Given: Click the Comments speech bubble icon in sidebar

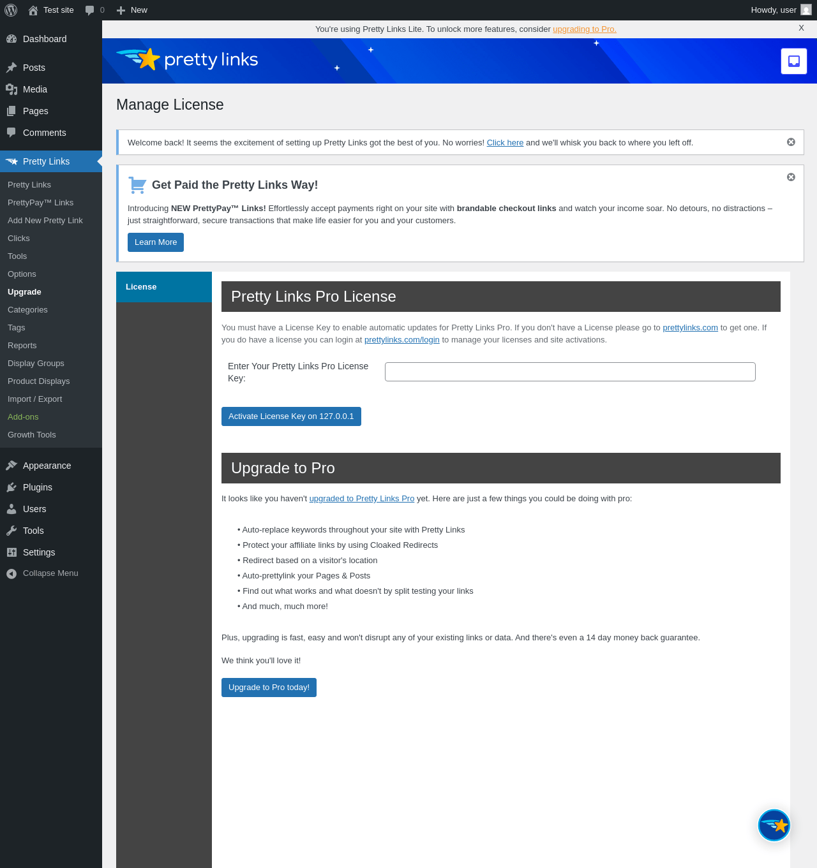Looking at the screenshot, I should pos(11,133).
